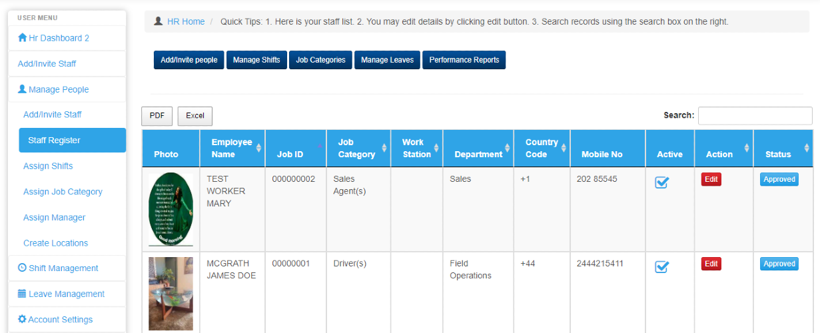Click the Mobile No column header
The image size is (820, 333).
[x=608, y=148]
